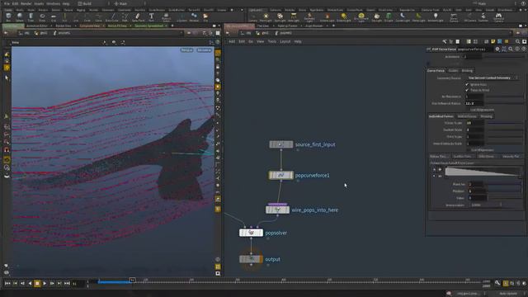The height and width of the screenshot is (297, 528).
Task: Click the Torus shelf tool
Action: pos(42,16)
